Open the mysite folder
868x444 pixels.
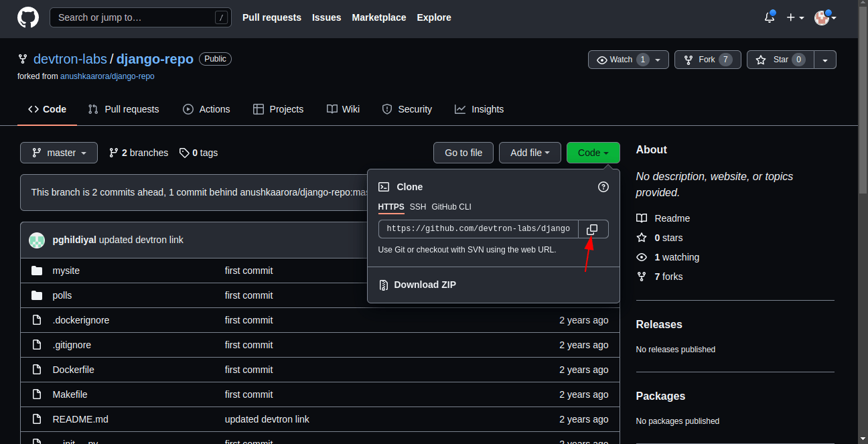point(66,271)
